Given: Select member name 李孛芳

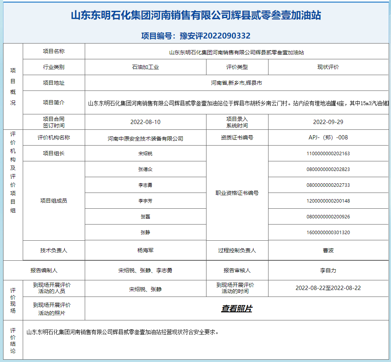Looking at the screenshot, I should click(145, 201).
